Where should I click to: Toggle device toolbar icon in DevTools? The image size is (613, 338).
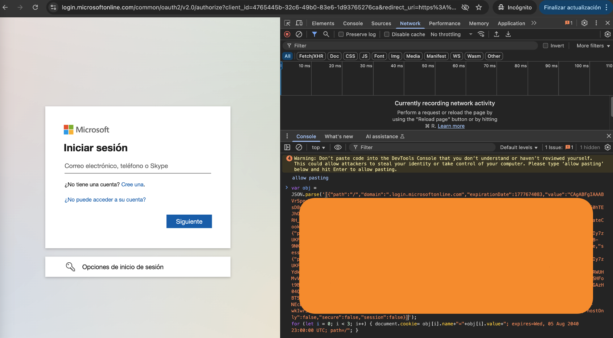[299, 23]
